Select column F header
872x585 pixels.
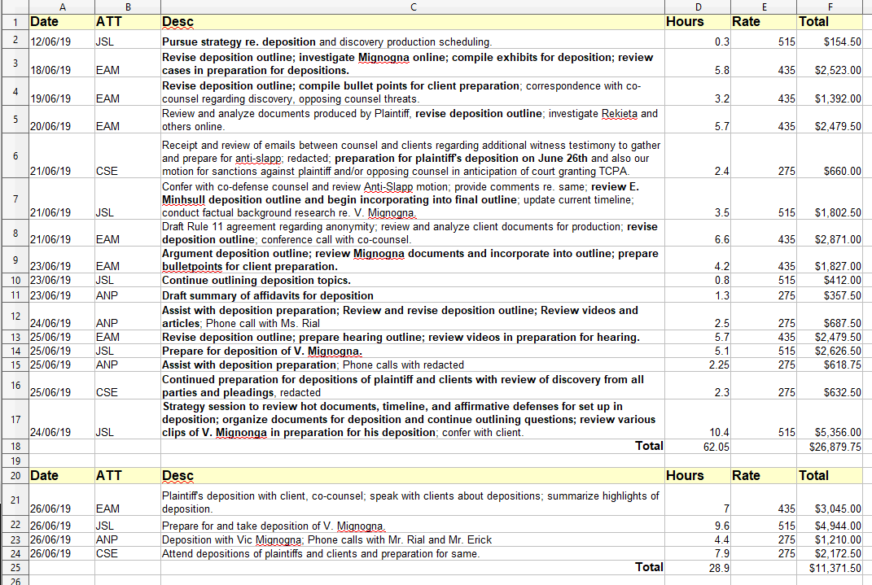(x=830, y=7)
